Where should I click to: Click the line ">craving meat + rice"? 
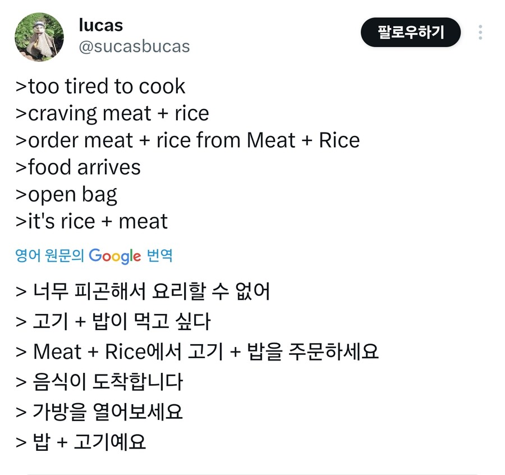tap(113, 113)
